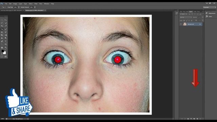This screenshot has width=217, height=122.
Task: Select the Dodge tool
Action: coord(6,38)
